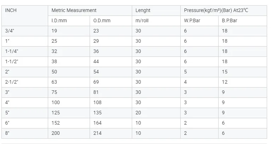Click the outer diameter value 44
This screenshot has height=144, width=271.
point(96,62)
